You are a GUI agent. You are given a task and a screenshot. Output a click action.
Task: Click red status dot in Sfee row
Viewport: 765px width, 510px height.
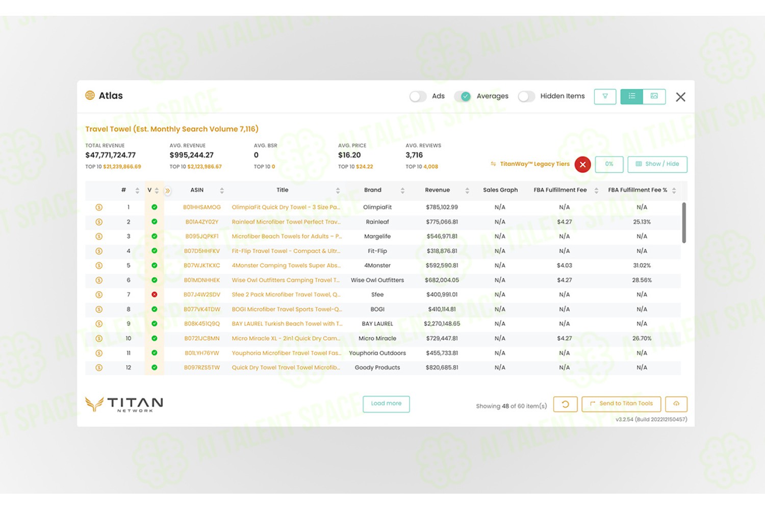coord(155,295)
